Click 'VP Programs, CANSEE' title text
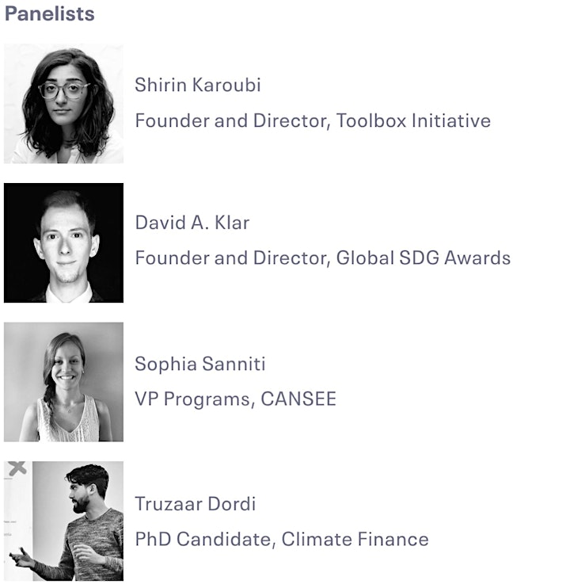Viewport: 570px width, 584px height. click(x=235, y=399)
